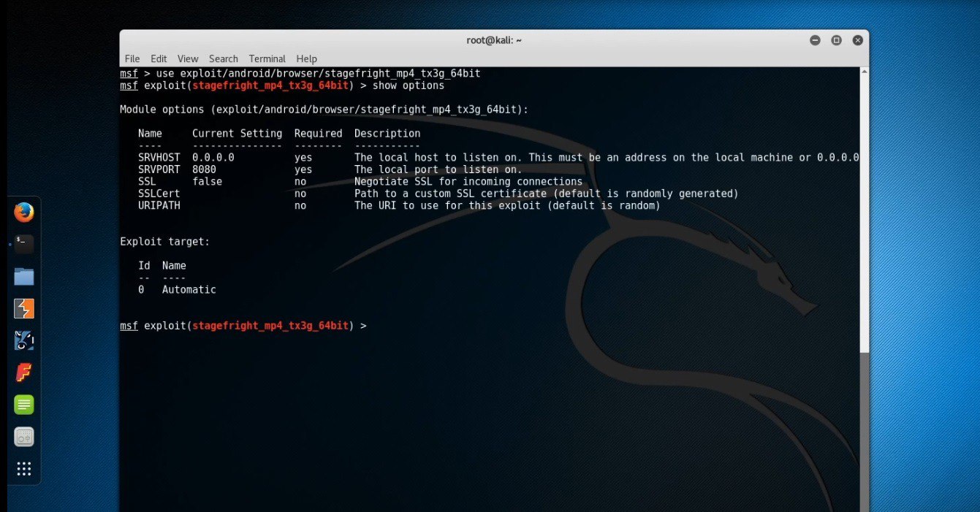Show all applications grid icon
The width and height of the screenshot is (980, 512).
(x=24, y=469)
